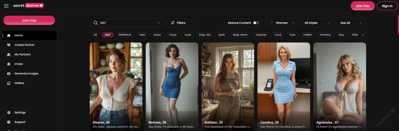Click the secret desires logo
The width and height of the screenshot is (399, 131).
(28, 6)
